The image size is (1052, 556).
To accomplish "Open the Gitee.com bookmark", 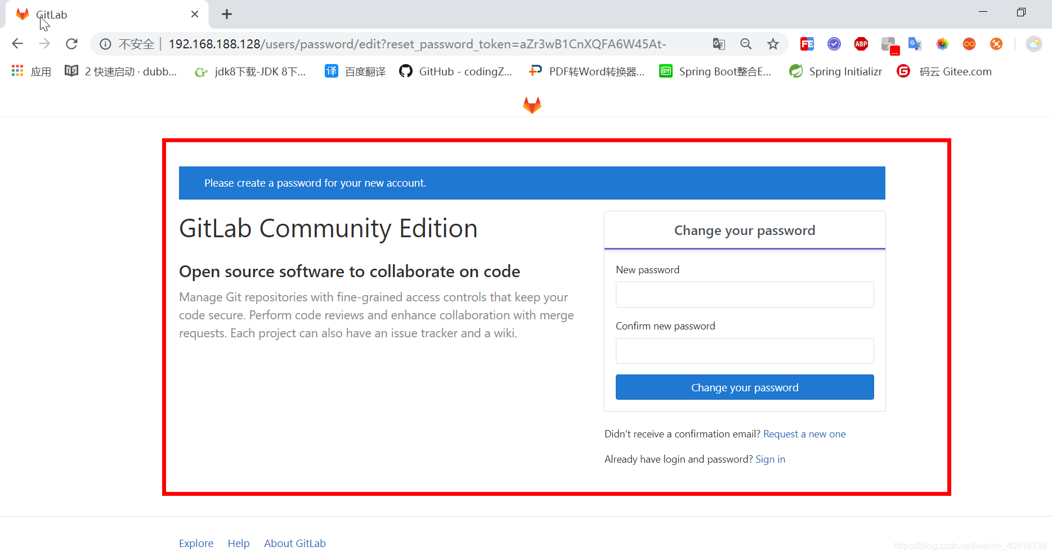I will coord(944,71).
